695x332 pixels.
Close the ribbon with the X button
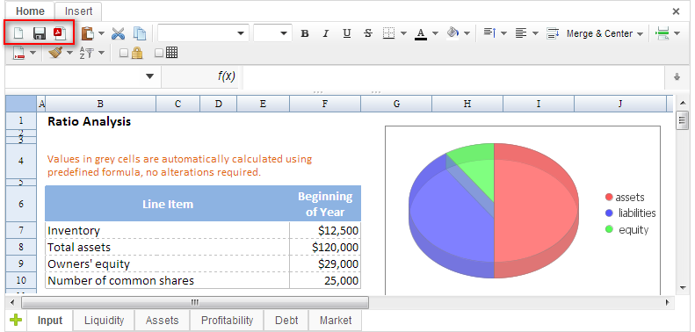coord(676,11)
